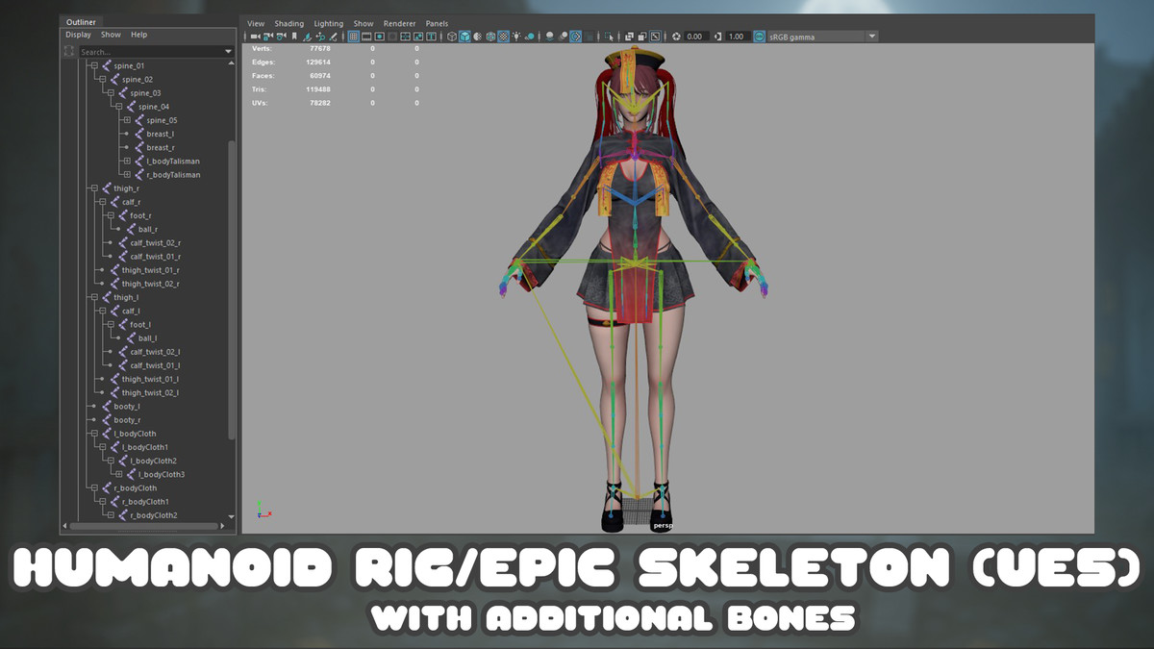Toggle textured display mode
The height and width of the screenshot is (649, 1154).
click(x=503, y=37)
